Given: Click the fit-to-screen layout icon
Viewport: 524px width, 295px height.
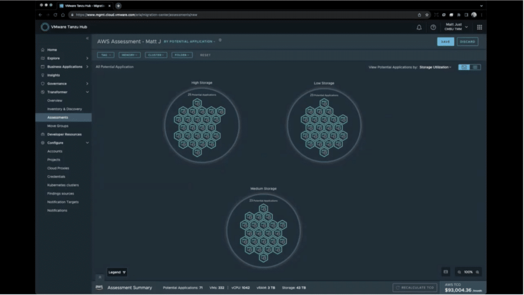Looking at the screenshot, I should click(x=446, y=272).
